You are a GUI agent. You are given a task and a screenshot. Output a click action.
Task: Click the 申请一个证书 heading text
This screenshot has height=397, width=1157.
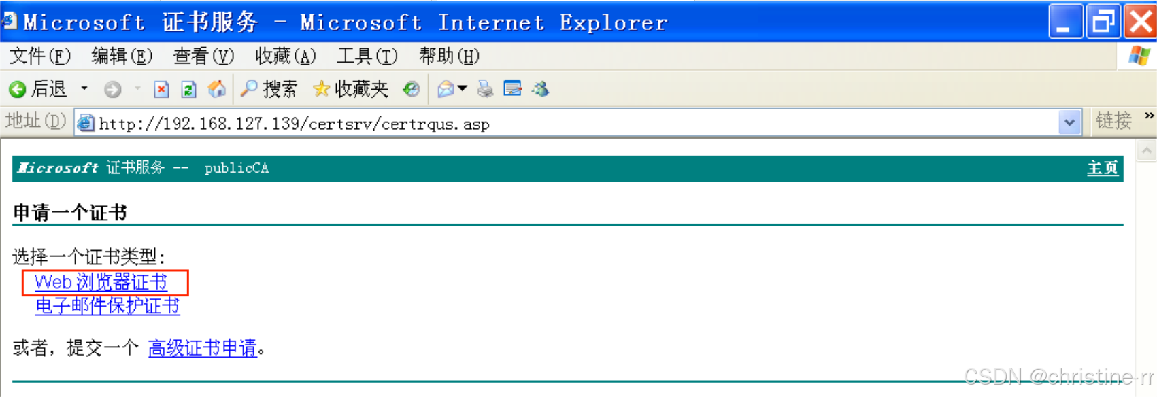70,213
